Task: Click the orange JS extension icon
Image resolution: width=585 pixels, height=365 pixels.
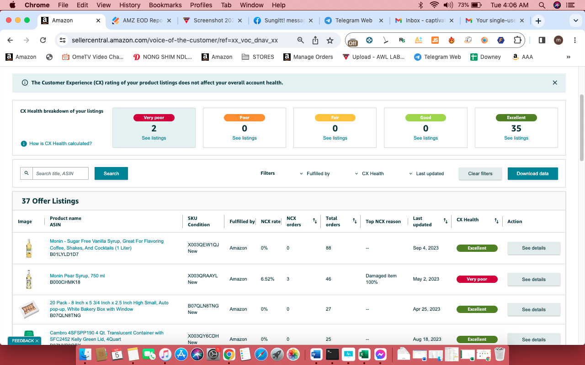Action: pyautogui.click(x=435, y=40)
